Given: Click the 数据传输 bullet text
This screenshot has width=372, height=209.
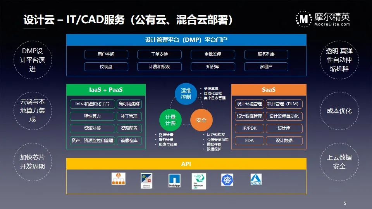Looking at the screenshot, I should [214, 144].
